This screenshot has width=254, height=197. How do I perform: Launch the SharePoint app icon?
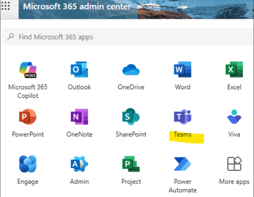click(131, 117)
